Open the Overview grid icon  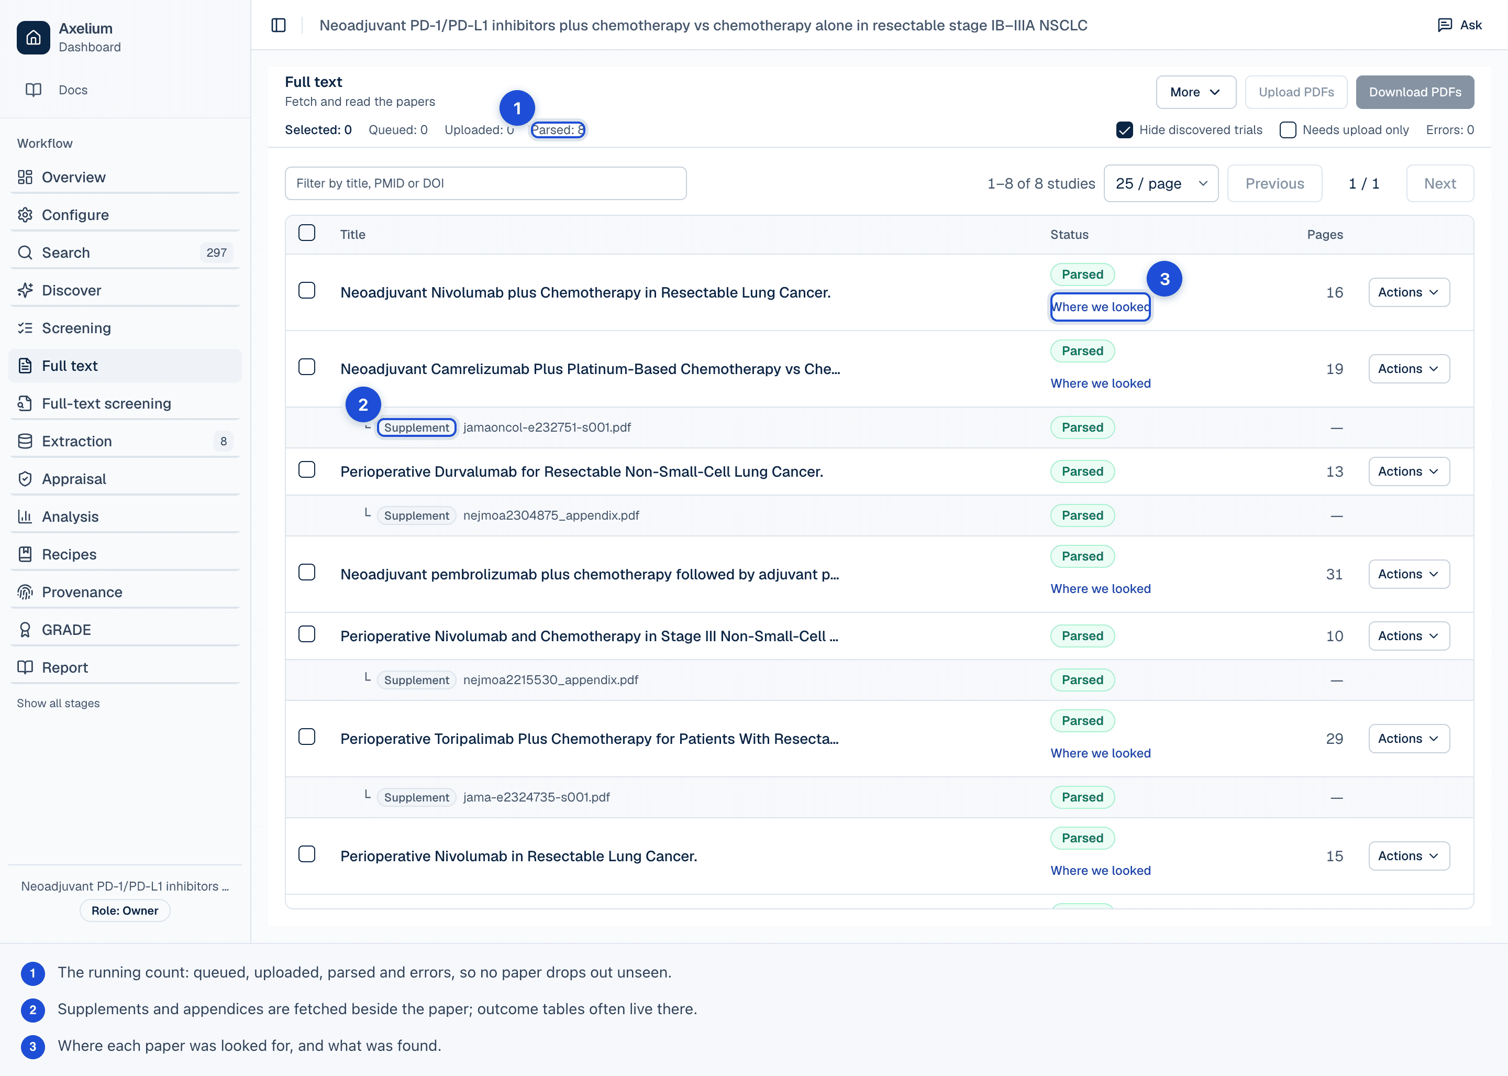coord(25,177)
